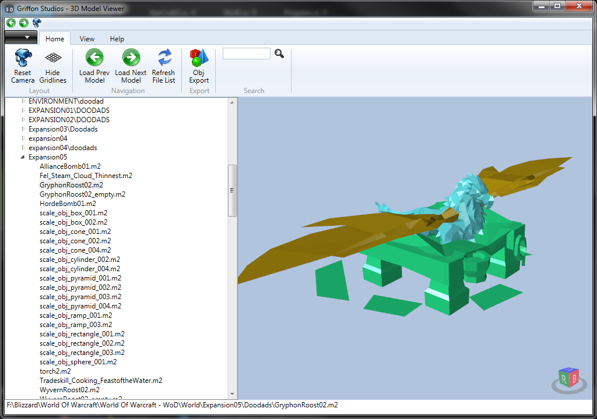This screenshot has width=597, height=419.
Task: Select scale_obj_cone_001.m2
Action: coord(75,232)
